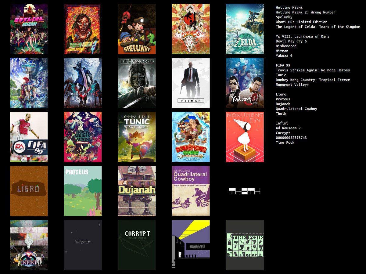The height and width of the screenshot is (274, 366).
Task: Click "The Legend of Zelda: Tears of the Kingdom" text
Action: (x=318, y=27)
